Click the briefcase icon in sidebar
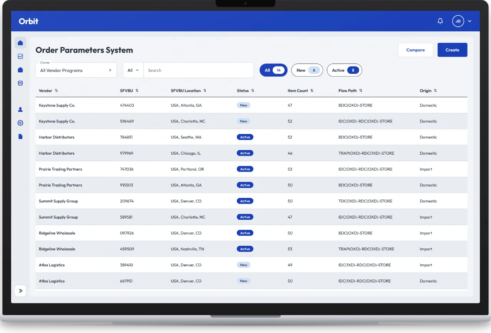The height and width of the screenshot is (333, 491). tap(20, 70)
